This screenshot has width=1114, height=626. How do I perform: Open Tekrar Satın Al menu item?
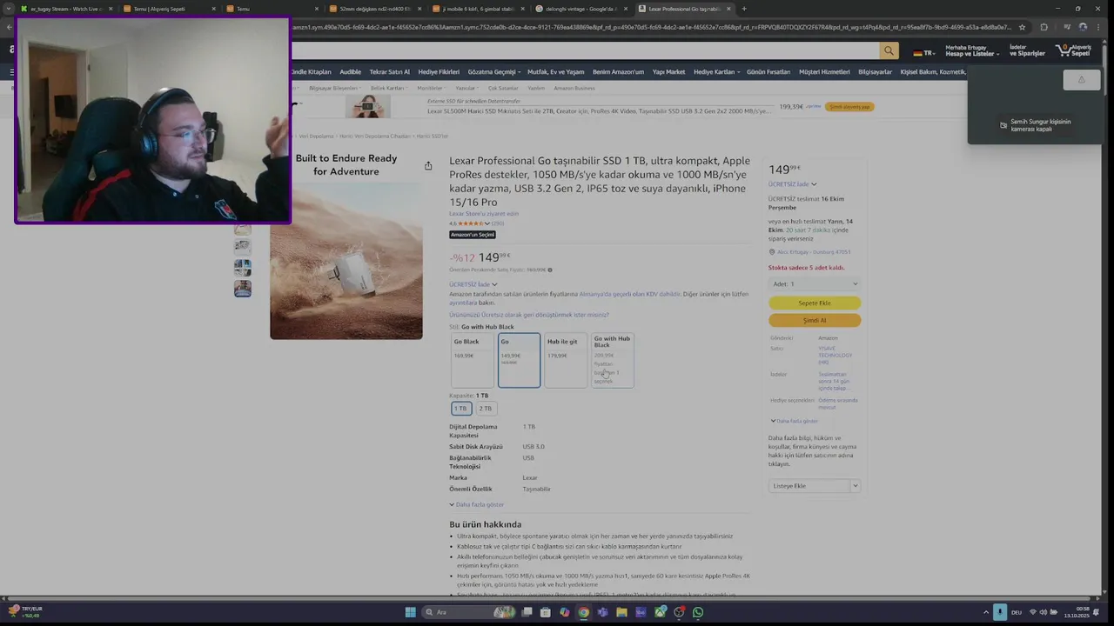(x=389, y=72)
